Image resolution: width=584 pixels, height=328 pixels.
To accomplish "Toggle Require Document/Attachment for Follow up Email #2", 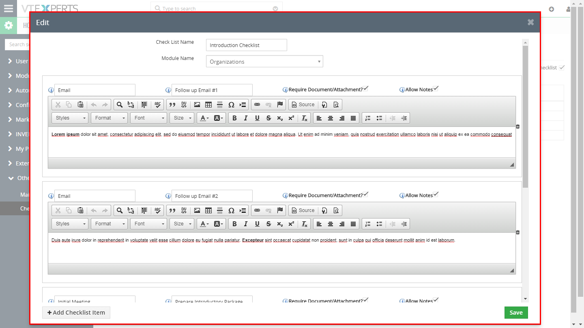I will 366,194.
